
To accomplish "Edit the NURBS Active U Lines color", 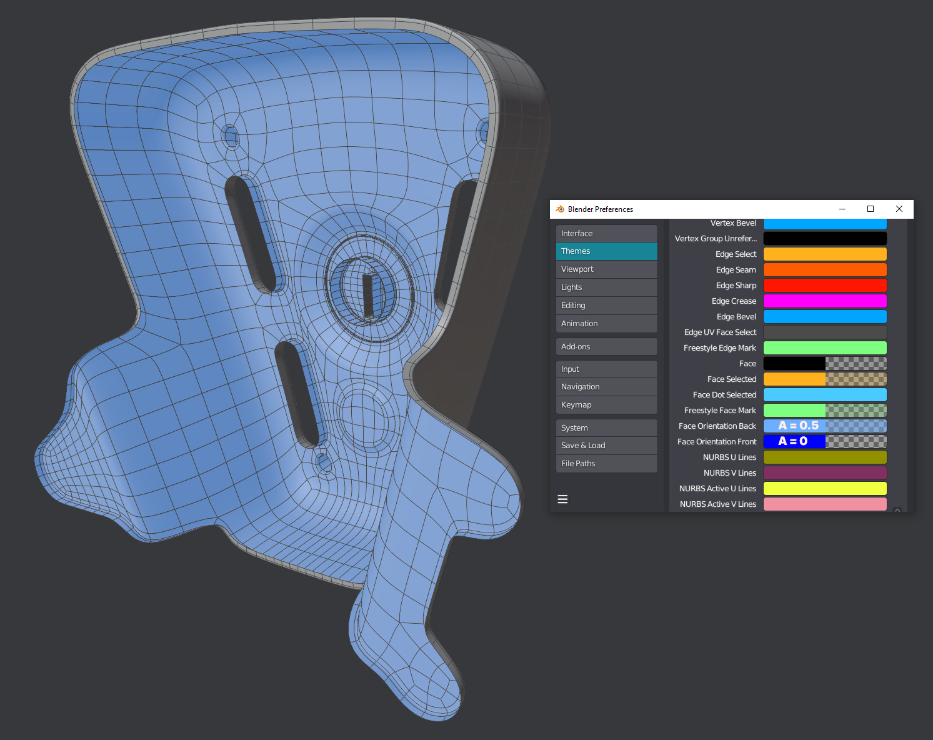I will (824, 488).
